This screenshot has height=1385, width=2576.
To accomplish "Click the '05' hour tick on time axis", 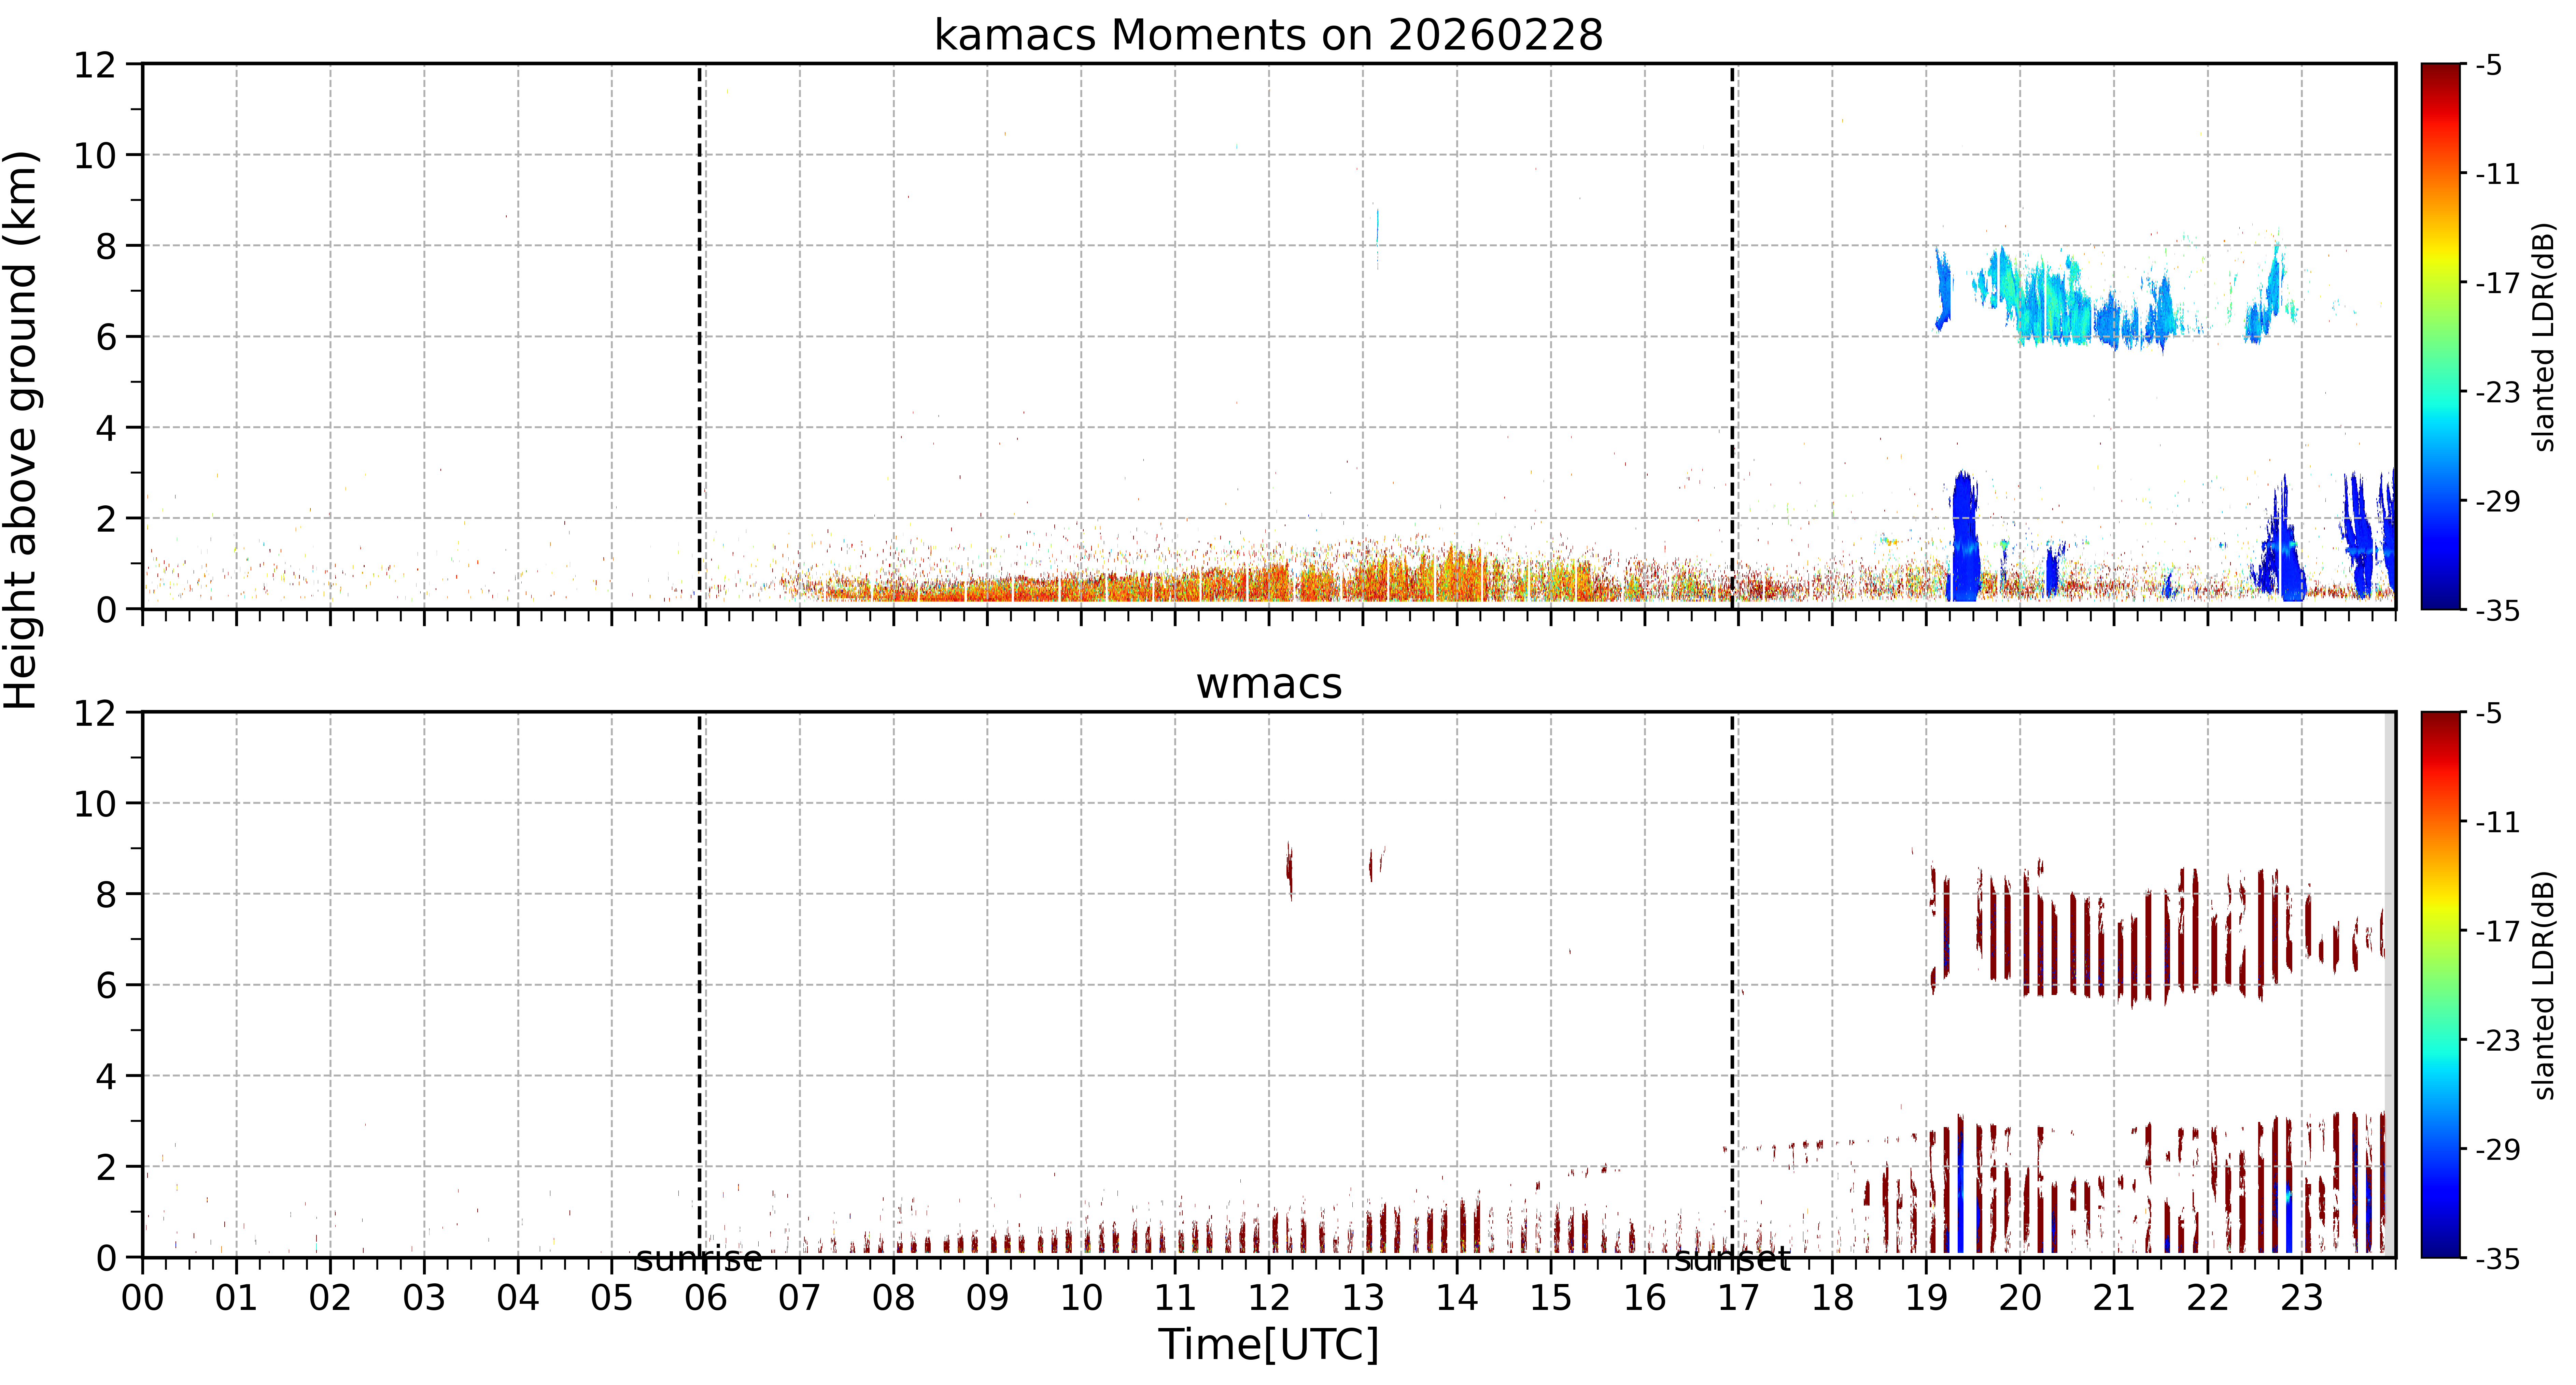I will tap(612, 1298).
